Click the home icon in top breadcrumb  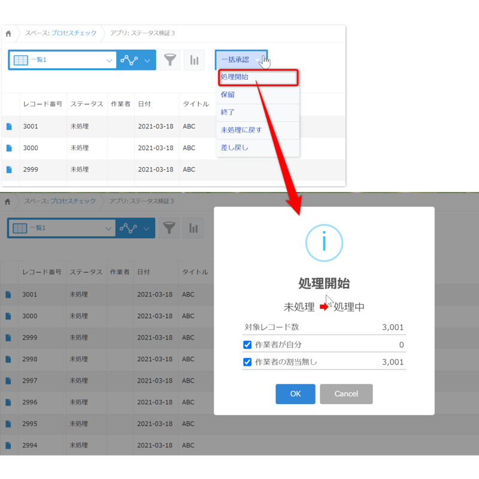[x=8, y=34]
